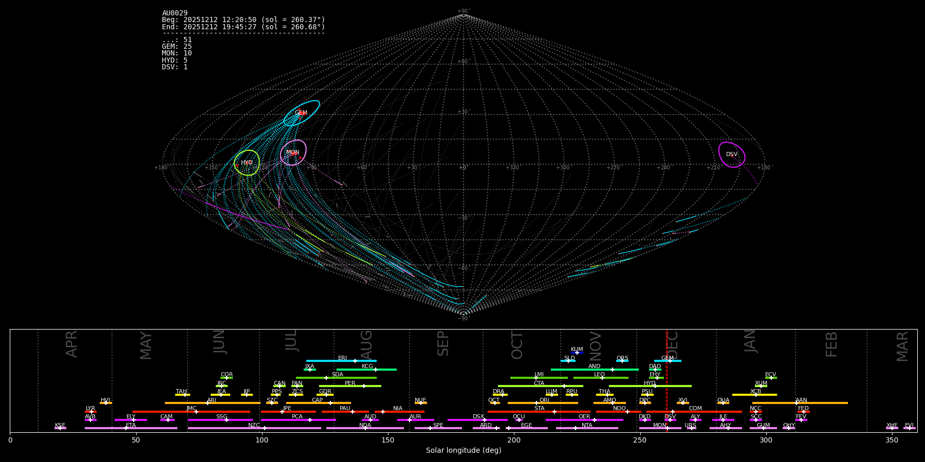The width and height of the screenshot is (925, 462).
Task: Click the green HYD radiant circle
Action: point(247,163)
